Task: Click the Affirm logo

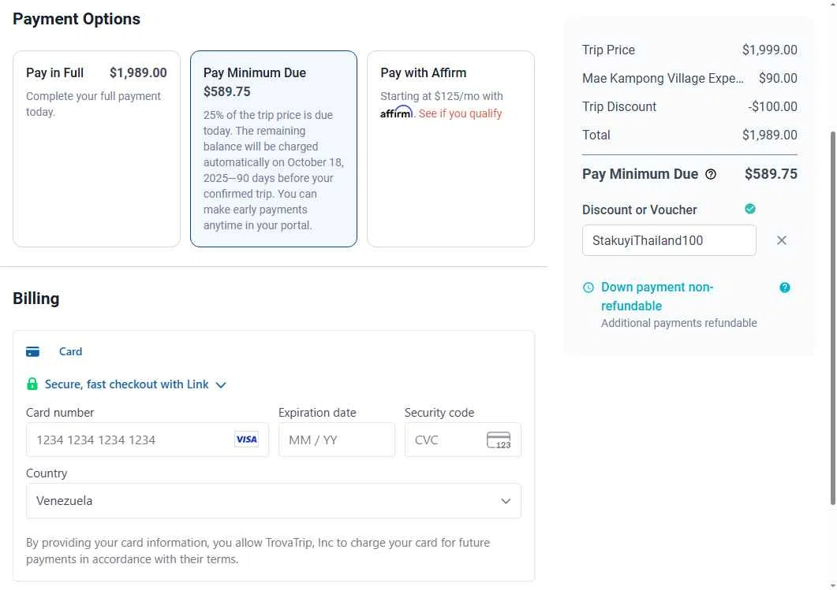Action: 396,113
